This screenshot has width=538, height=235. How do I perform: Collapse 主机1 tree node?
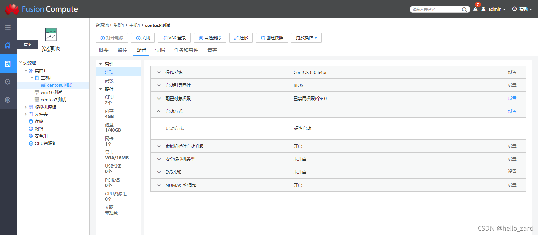point(32,78)
